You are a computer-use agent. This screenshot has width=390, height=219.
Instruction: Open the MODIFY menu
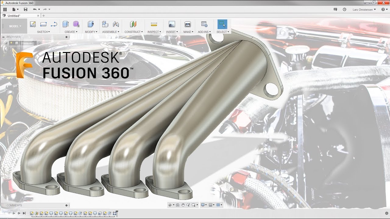[x=91, y=32]
